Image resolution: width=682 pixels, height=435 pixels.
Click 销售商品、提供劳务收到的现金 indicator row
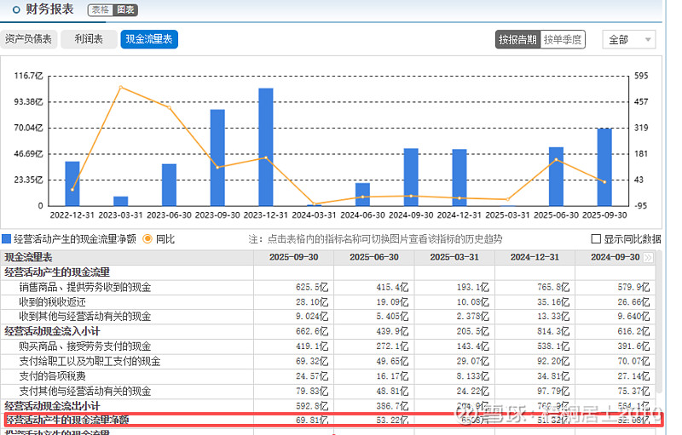coord(84,288)
